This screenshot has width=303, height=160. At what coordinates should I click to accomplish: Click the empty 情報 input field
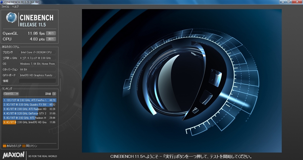click(37, 81)
